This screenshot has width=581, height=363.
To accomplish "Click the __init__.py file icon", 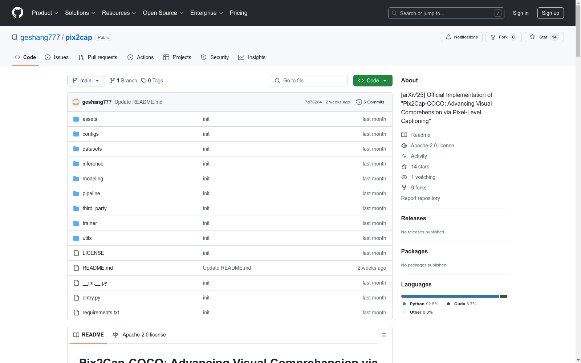I will 76,283.
